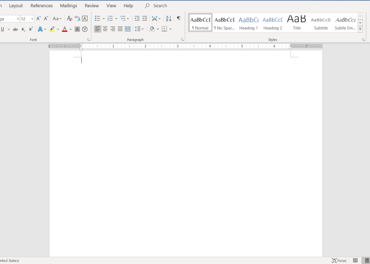Apply Strikethrough formatting
This screenshot has width=370, height=264.
(15, 29)
